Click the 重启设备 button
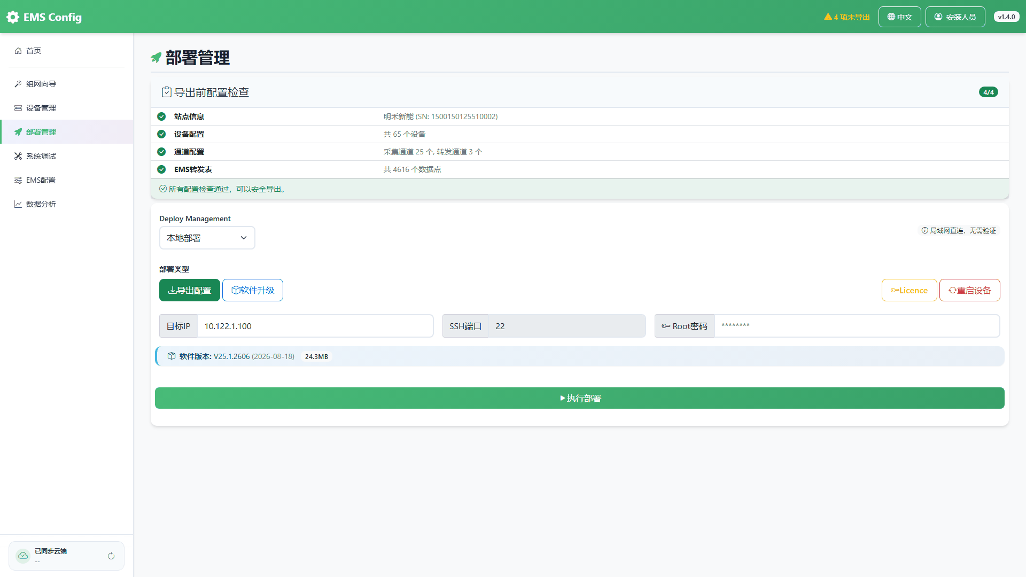The width and height of the screenshot is (1026, 577). coord(969,290)
